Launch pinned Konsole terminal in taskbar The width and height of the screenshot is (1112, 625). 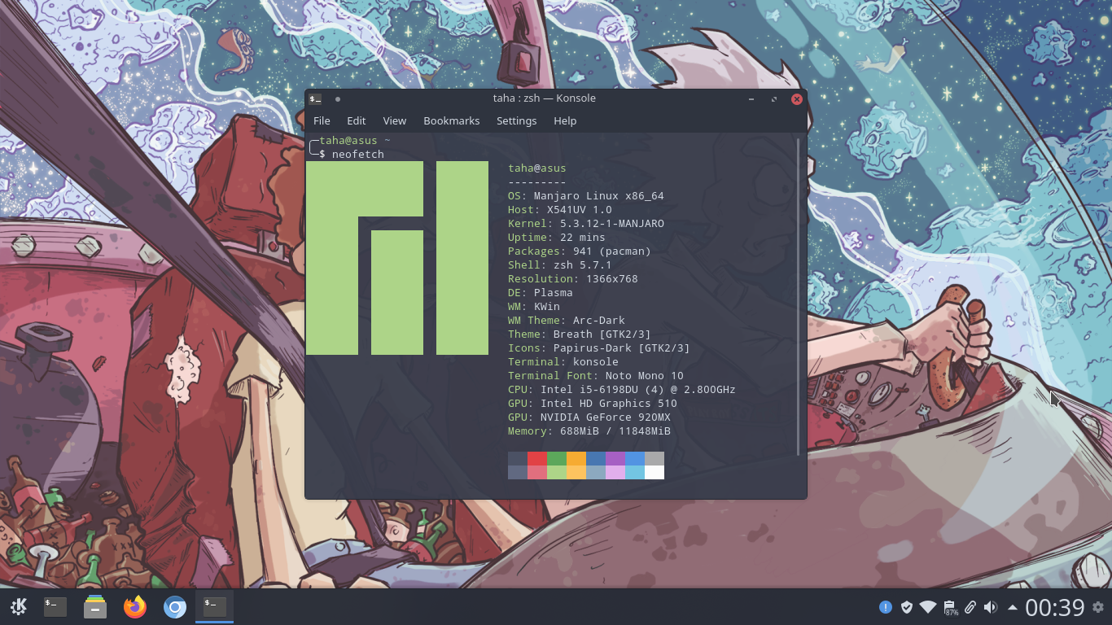pos(55,606)
